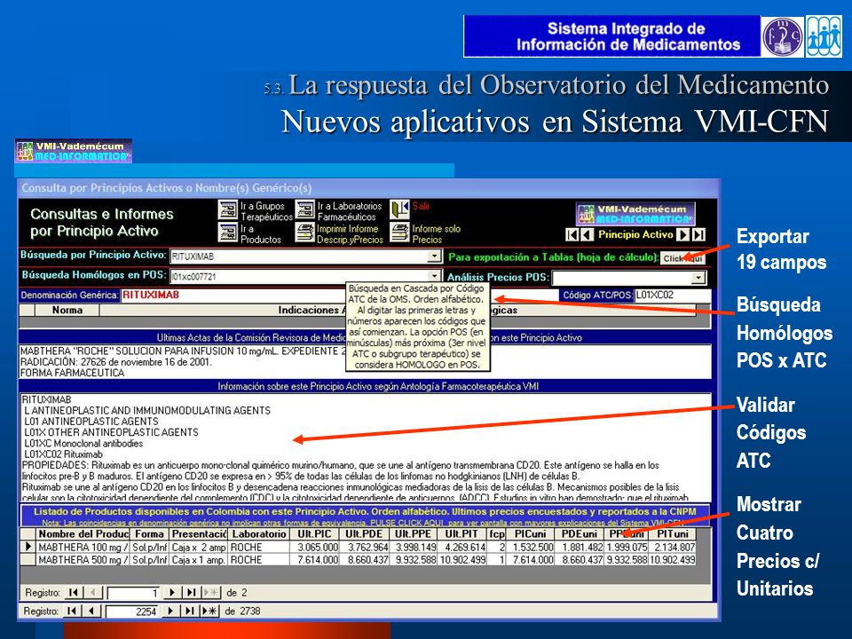The height and width of the screenshot is (639, 852).
Task: Go to last product record (of 2)
Action: (191, 592)
